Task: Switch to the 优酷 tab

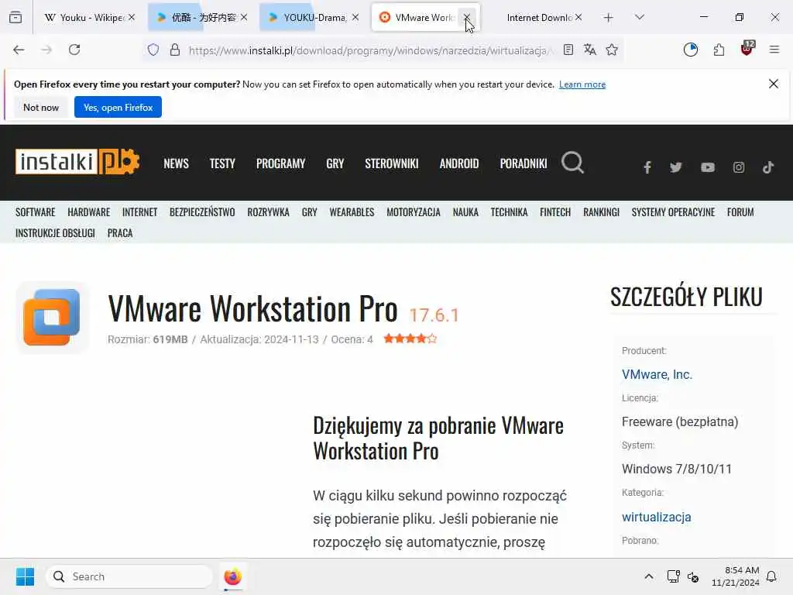Action: click(196, 18)
